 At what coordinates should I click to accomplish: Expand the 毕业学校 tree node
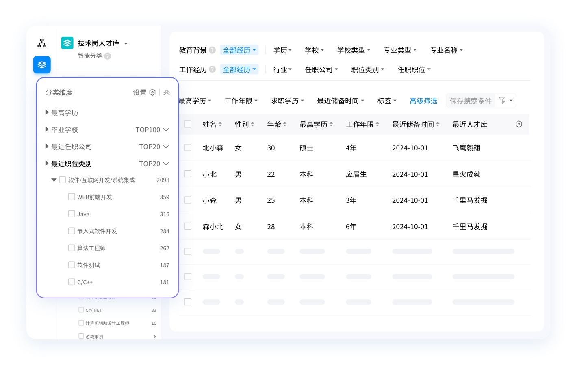point(47,129)
